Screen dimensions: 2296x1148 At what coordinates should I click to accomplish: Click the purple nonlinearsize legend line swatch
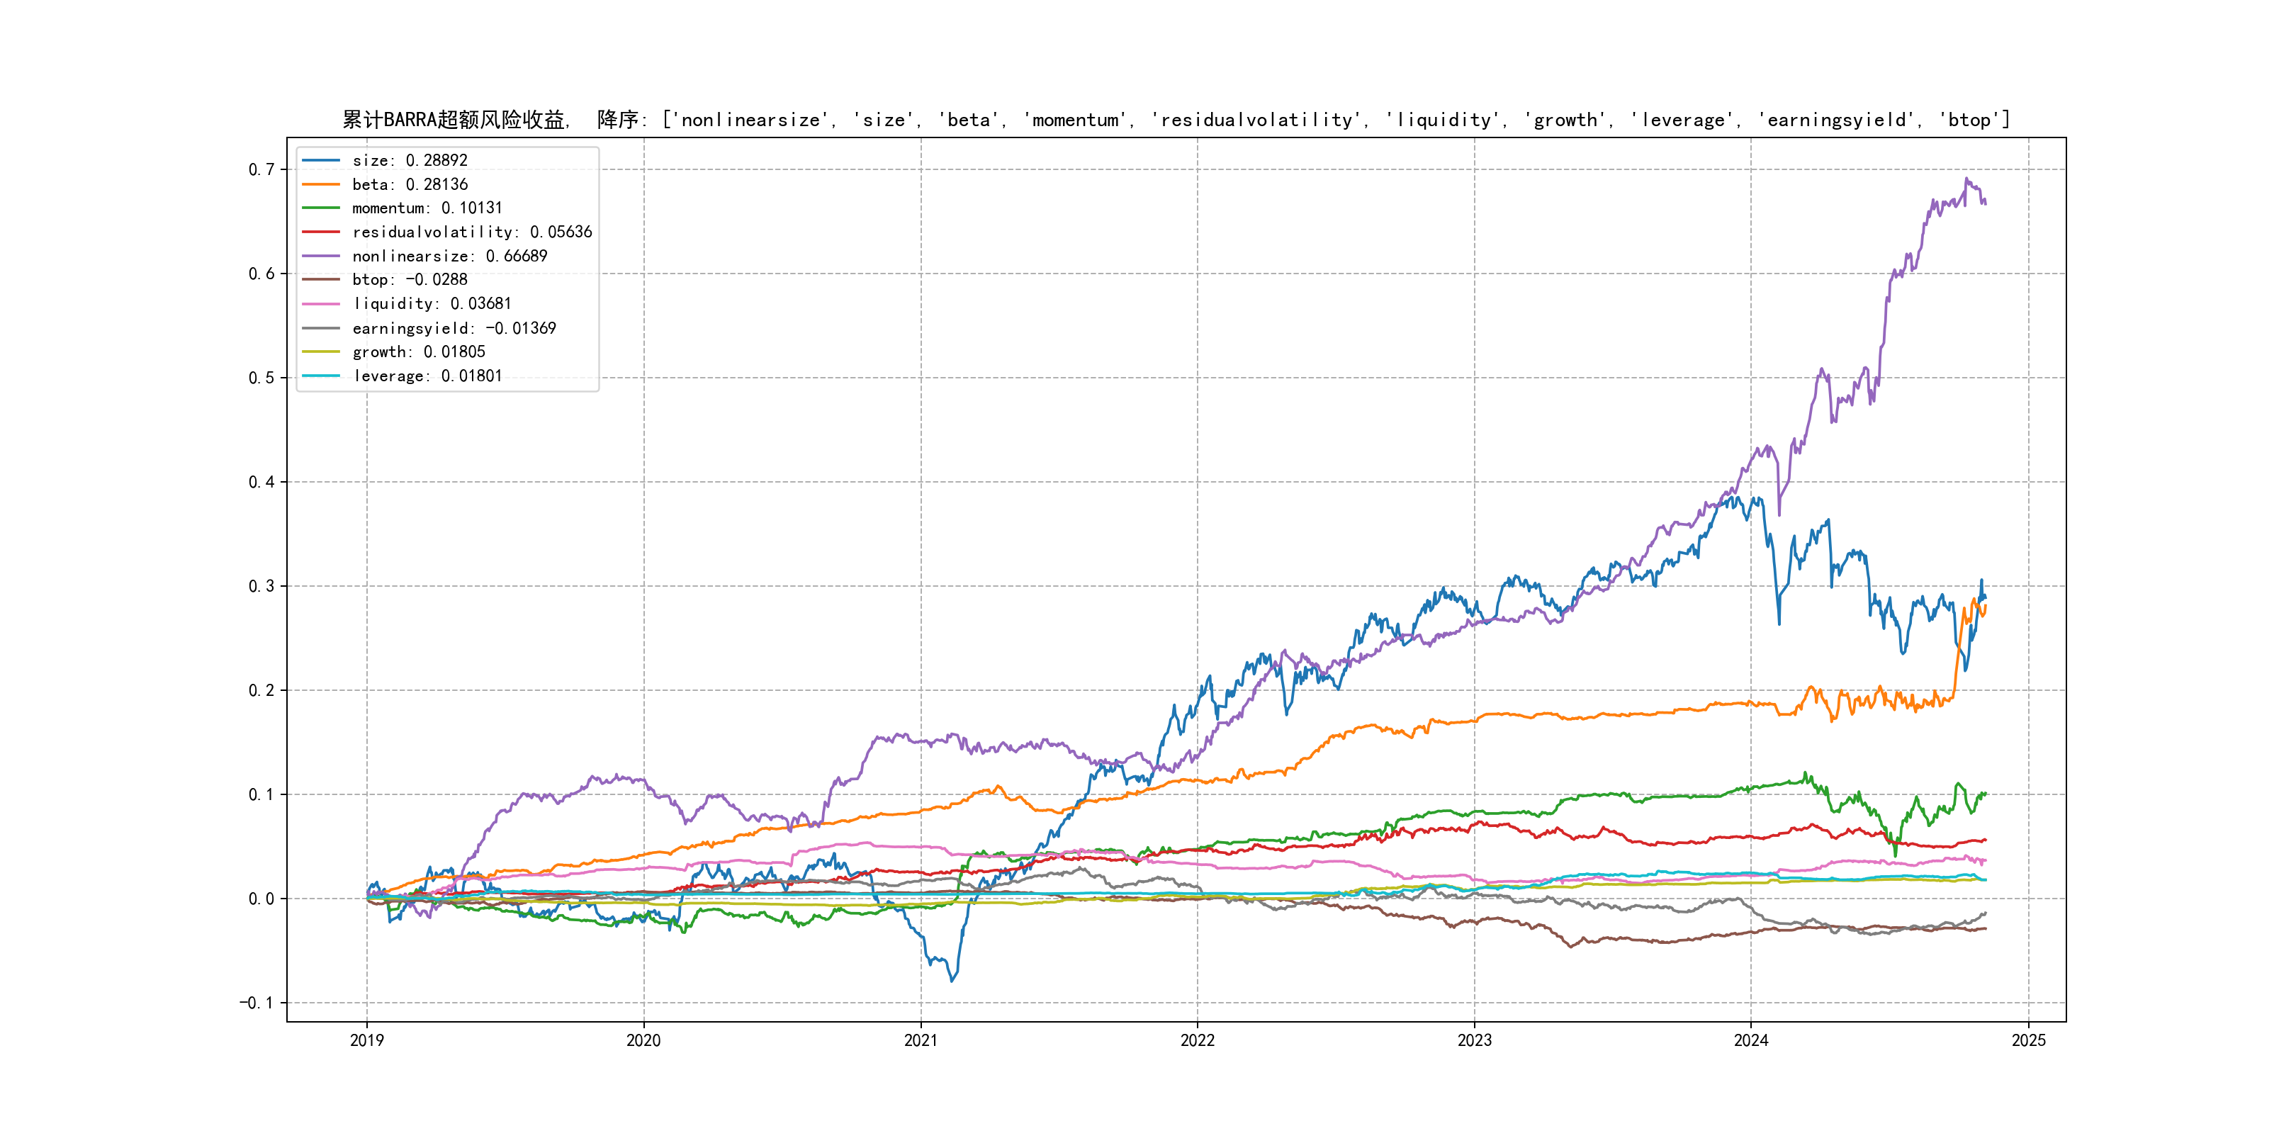pos(321,256)
